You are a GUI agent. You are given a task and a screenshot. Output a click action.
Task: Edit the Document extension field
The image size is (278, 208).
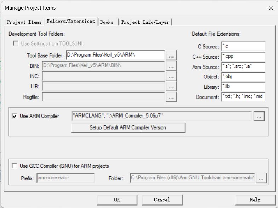pos(243,97)
